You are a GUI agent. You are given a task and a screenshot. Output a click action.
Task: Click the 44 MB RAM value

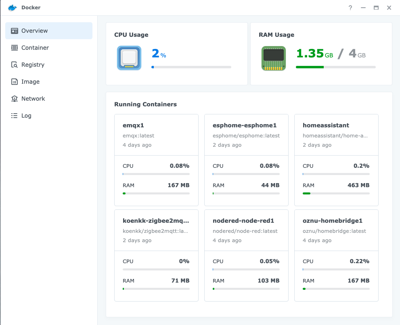coord(270,185)
